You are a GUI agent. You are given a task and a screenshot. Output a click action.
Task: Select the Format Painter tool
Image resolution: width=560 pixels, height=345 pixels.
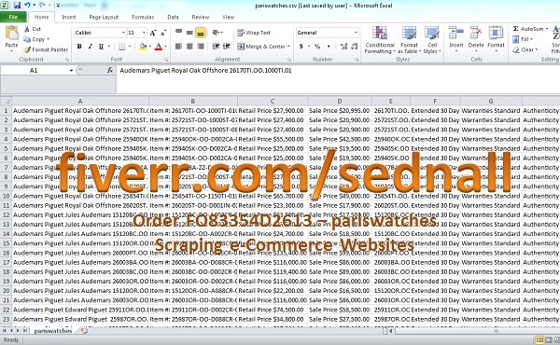coord(46,50)
